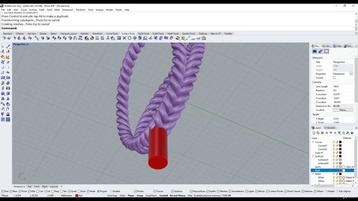Viewport: 358px width, 201px height.
Task: Open the SubD menu
Action: tap(41, 10)
